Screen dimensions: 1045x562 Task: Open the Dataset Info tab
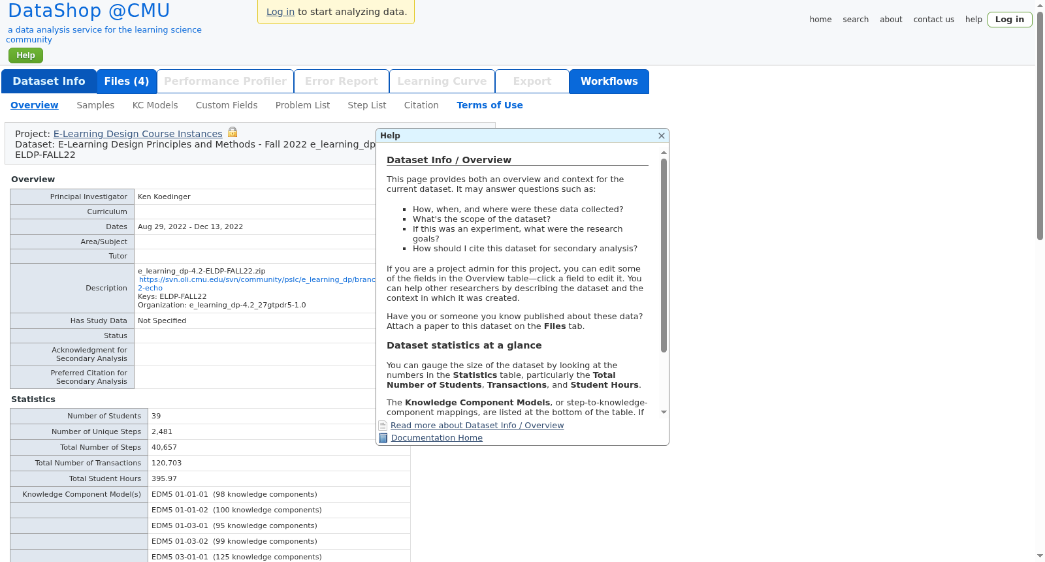49,82
